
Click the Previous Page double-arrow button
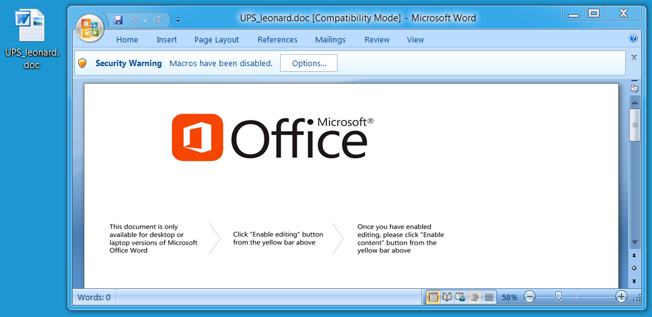[x=634, y=255]
